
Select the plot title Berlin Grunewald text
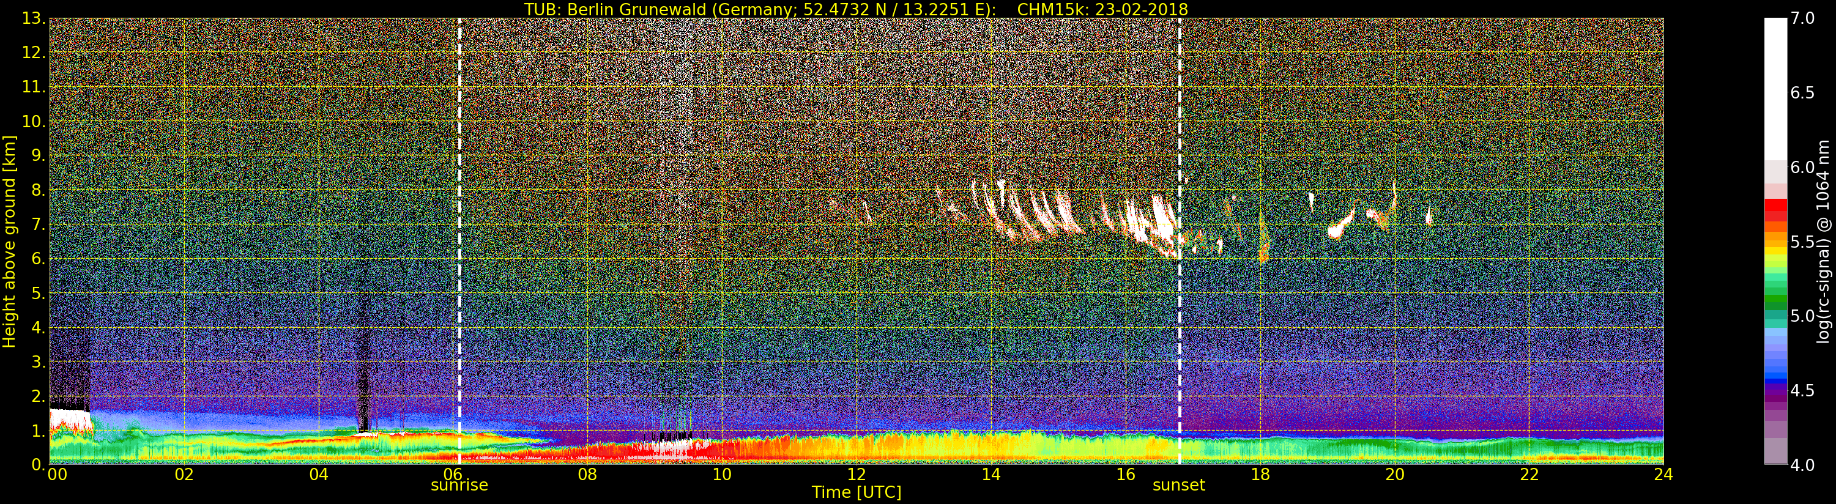[x=855, y=9]
